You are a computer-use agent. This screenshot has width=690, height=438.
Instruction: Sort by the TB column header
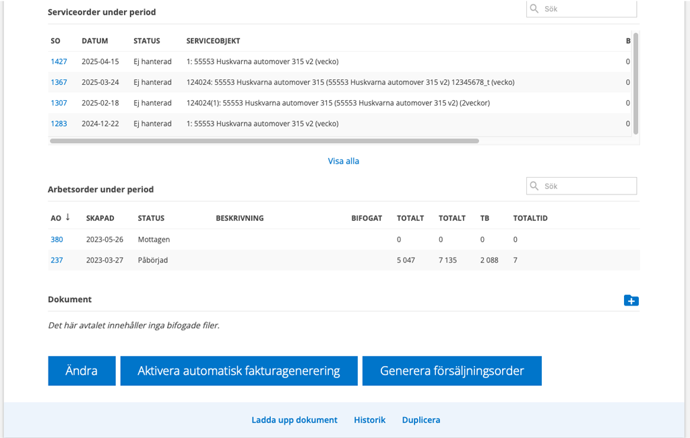coord(484,219)
